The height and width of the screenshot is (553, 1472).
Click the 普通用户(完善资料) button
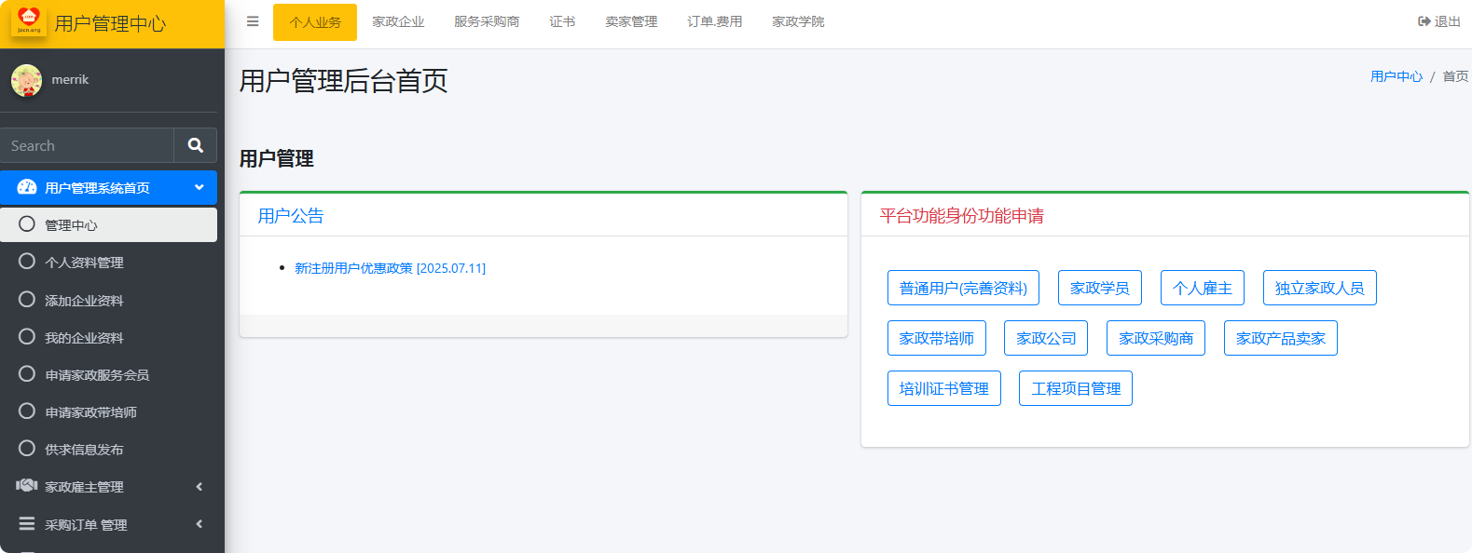(963, 288)
